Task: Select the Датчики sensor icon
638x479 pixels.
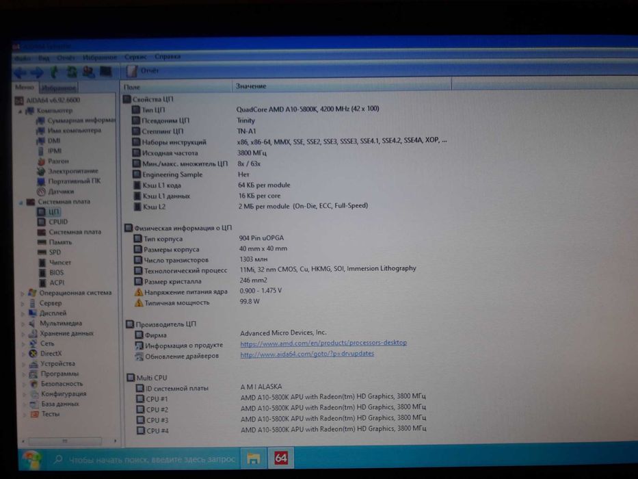Action: pos(41,192)
